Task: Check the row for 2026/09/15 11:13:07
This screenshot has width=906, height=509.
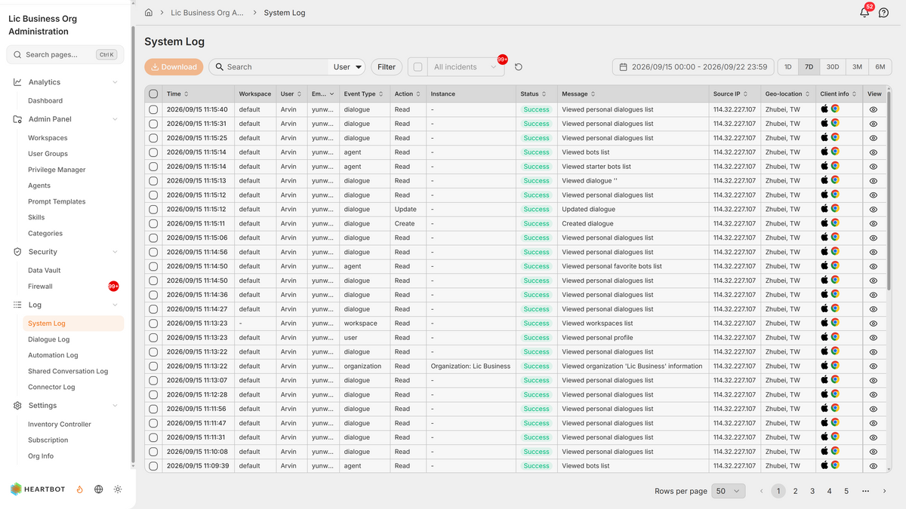Action: click(x=153, y=380)
